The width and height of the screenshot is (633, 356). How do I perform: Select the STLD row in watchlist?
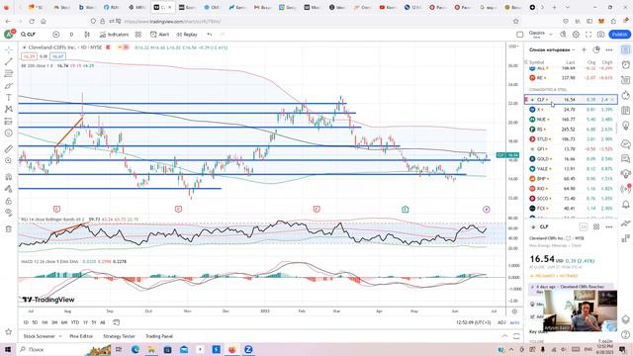pos(571,138)
